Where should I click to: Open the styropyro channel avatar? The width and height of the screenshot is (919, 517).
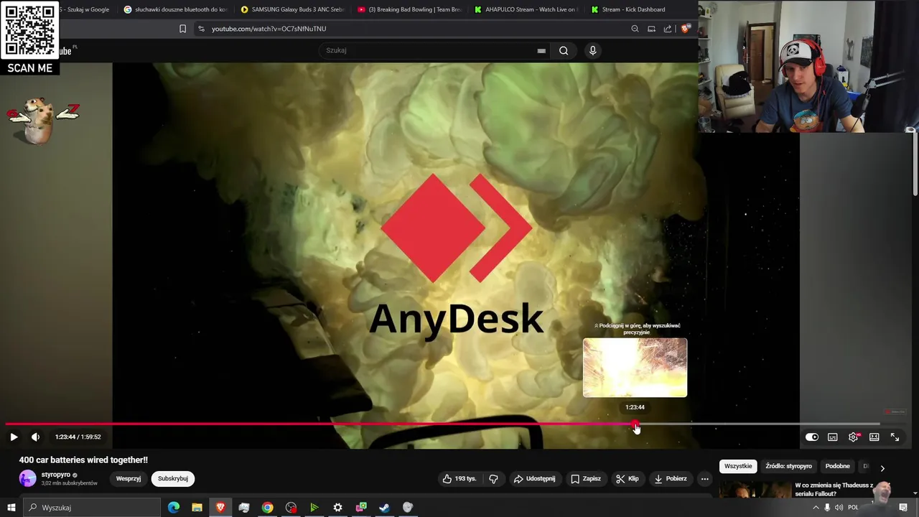pyautogui.click(x=27, y=478)
